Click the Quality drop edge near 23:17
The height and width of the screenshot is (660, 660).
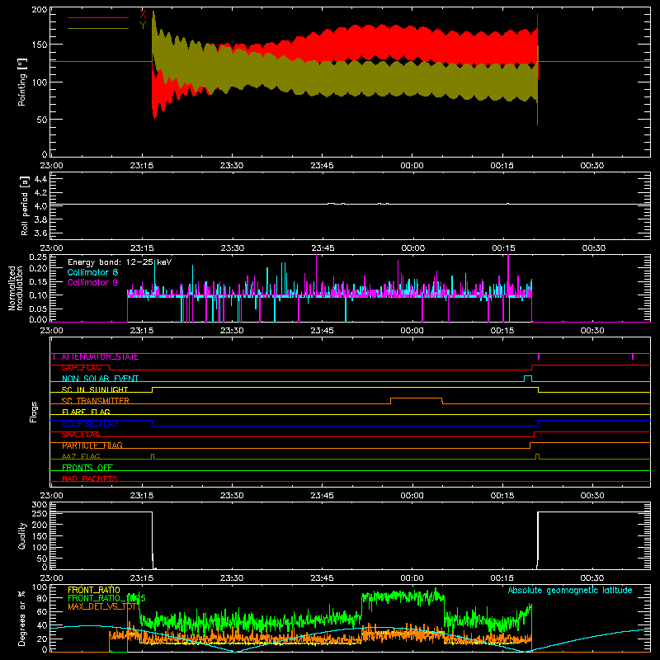(153, 540)
